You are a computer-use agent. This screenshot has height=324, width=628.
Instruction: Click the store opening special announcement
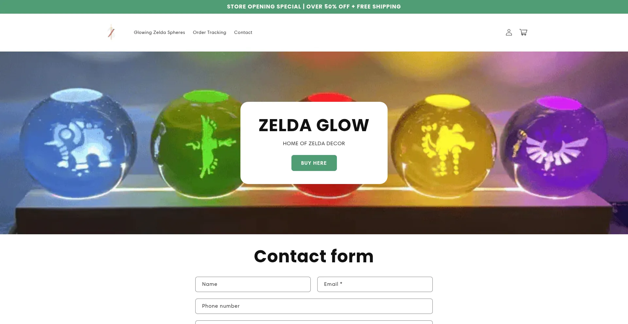[314, 7]
